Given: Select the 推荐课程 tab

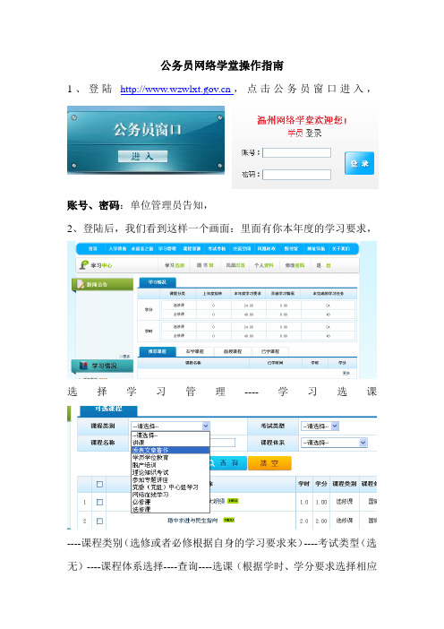Looking at the screenshot, I should coord(157,351).
